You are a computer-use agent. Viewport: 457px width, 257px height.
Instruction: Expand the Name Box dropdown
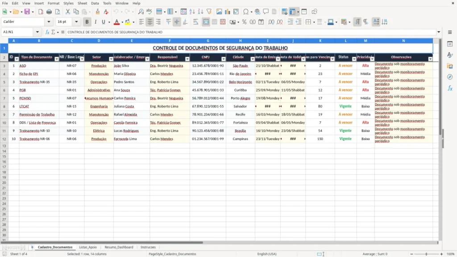pyautogui.click(x=37, y=32)
